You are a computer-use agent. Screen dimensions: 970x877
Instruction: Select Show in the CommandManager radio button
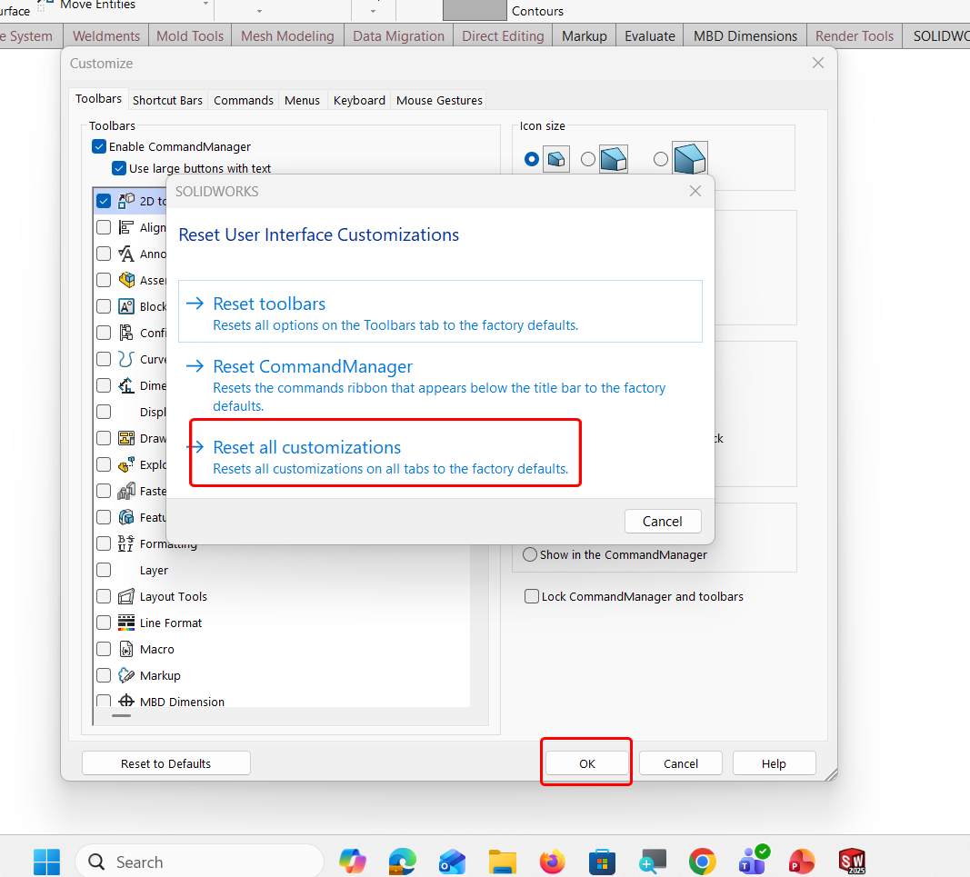[x=529, y=554]
